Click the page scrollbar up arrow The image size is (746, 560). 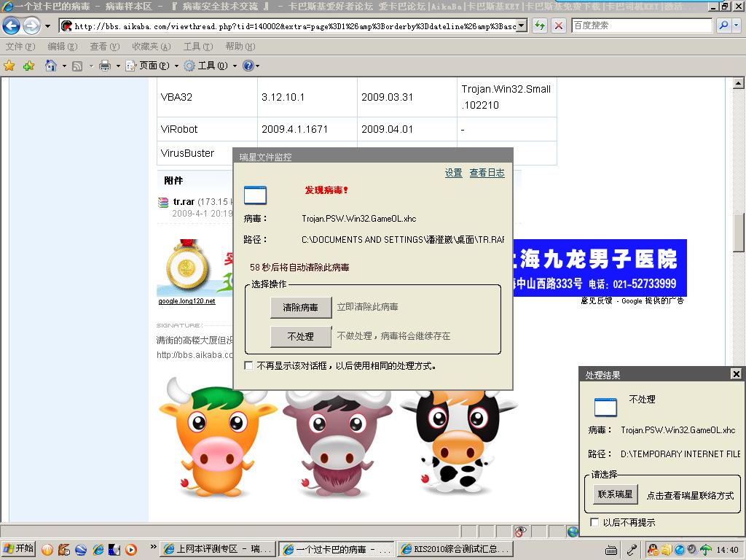pyautogui.click(x=738, y=83)
